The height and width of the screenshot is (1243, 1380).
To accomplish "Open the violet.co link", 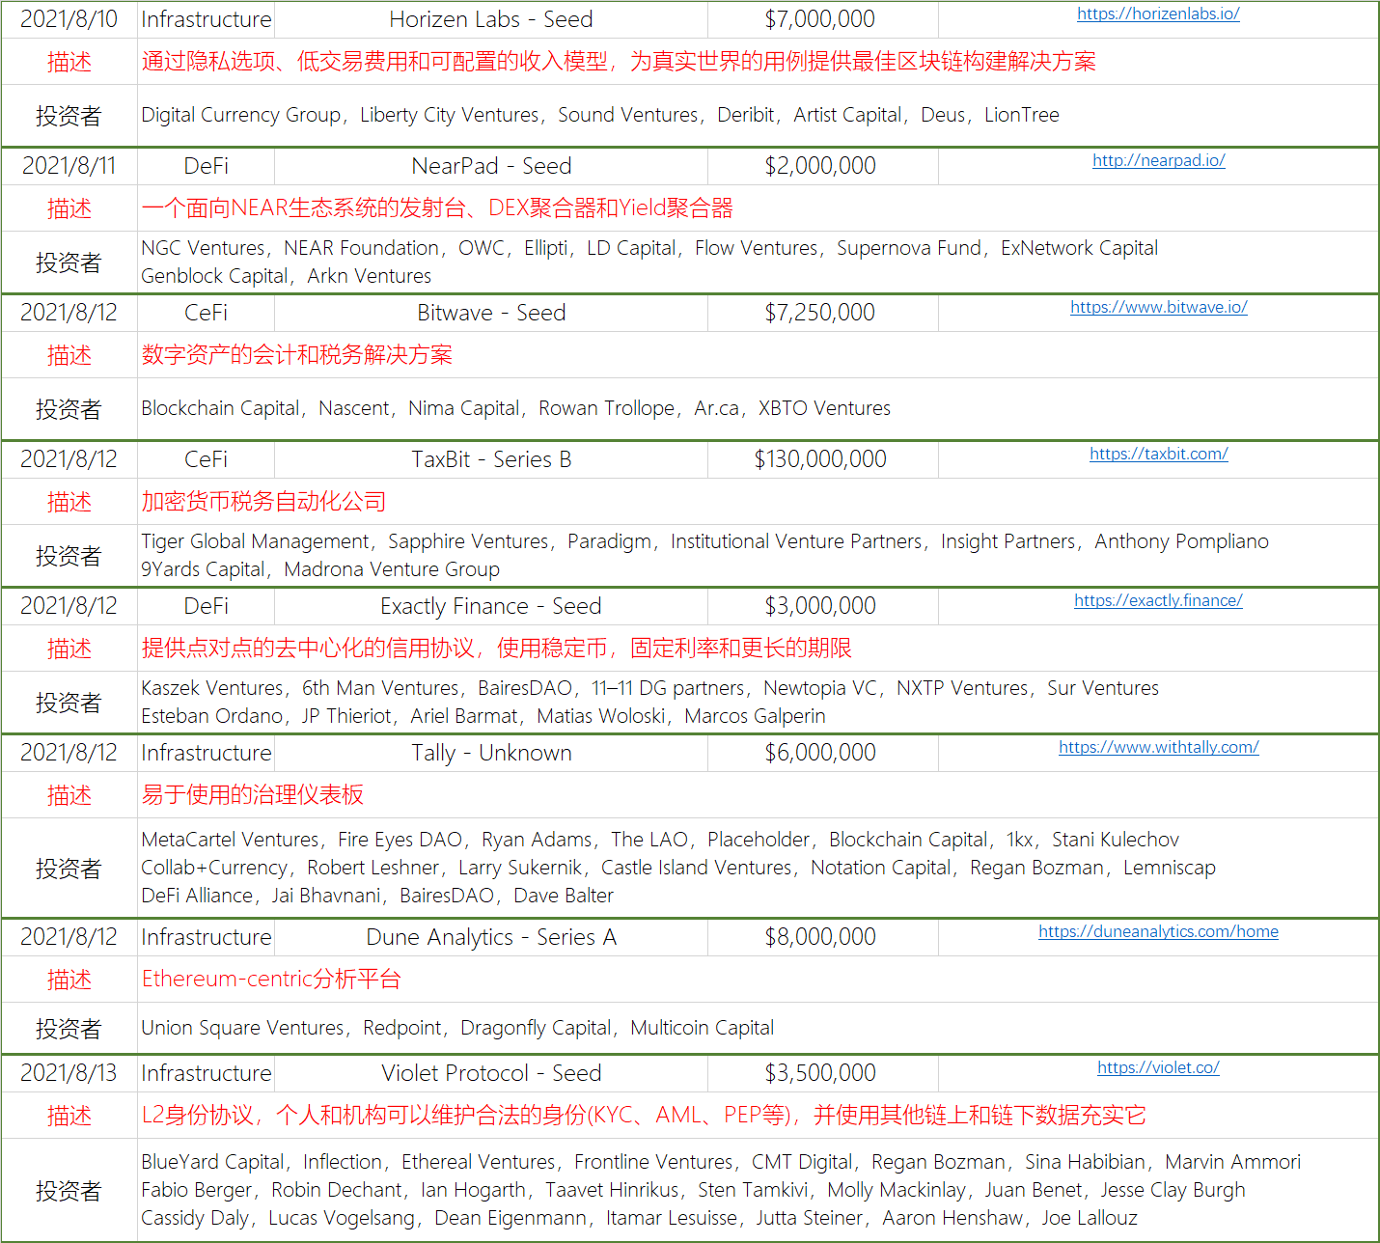I will coord(1158,1067).
